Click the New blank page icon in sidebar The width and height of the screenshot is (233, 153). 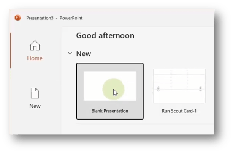(x=35, y=93)
